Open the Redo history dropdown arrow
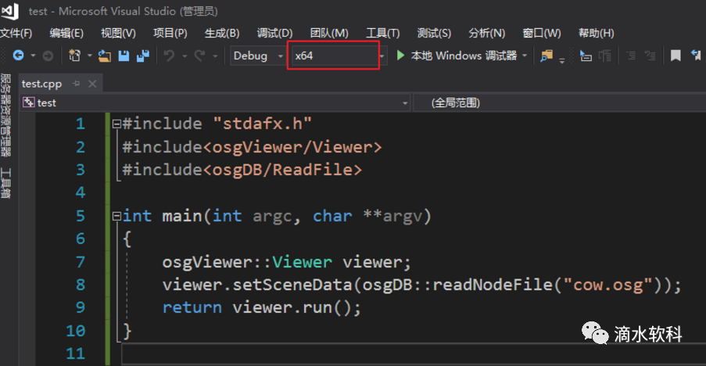Viewport: 706px width, 366px height. (x=215, y=56)
